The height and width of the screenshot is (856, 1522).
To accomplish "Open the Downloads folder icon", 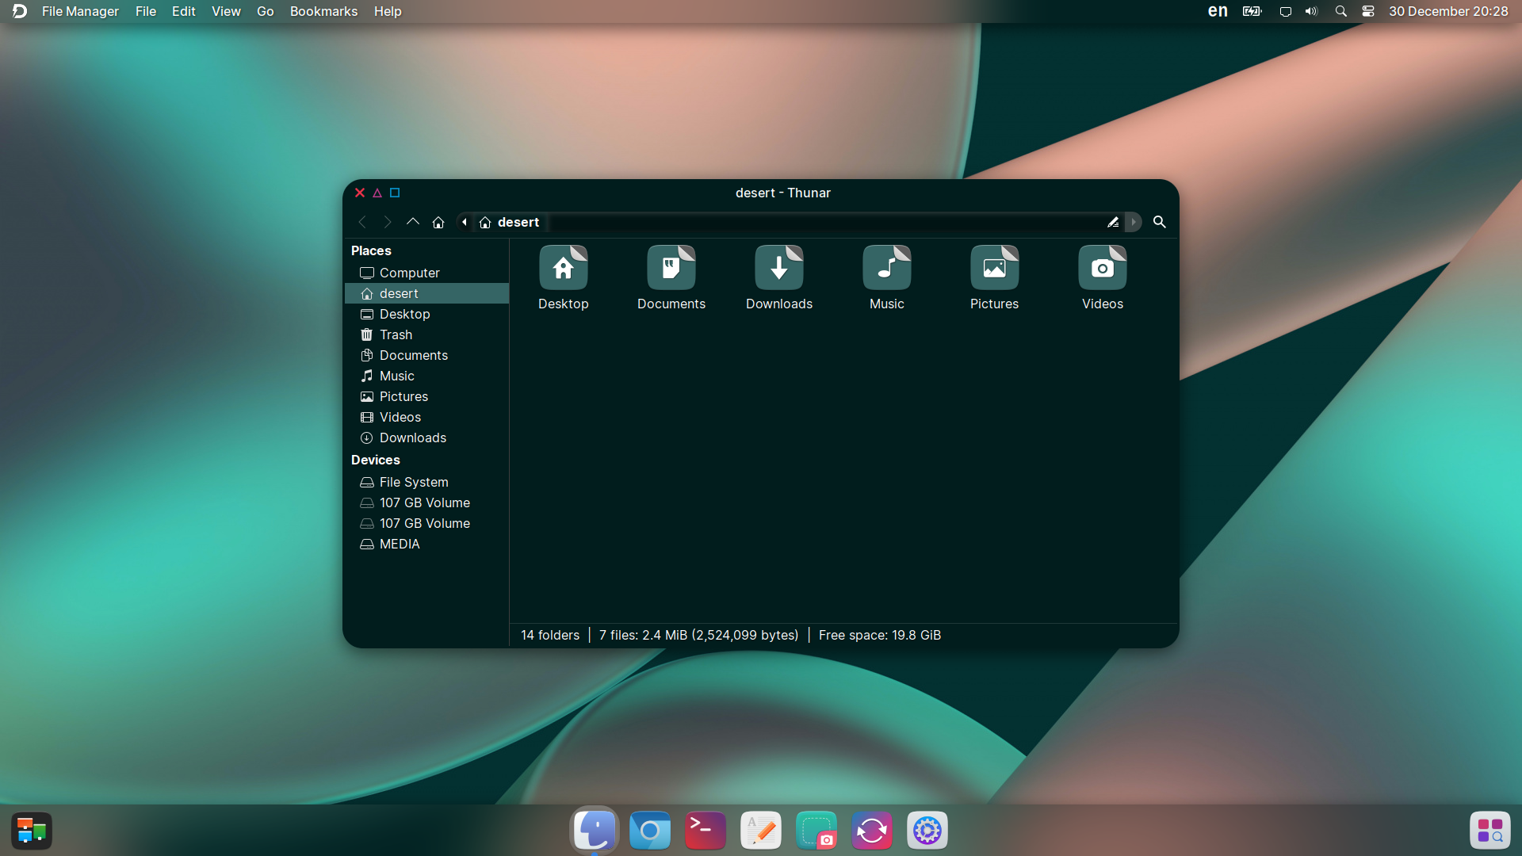I will click(x=779, y=278).
